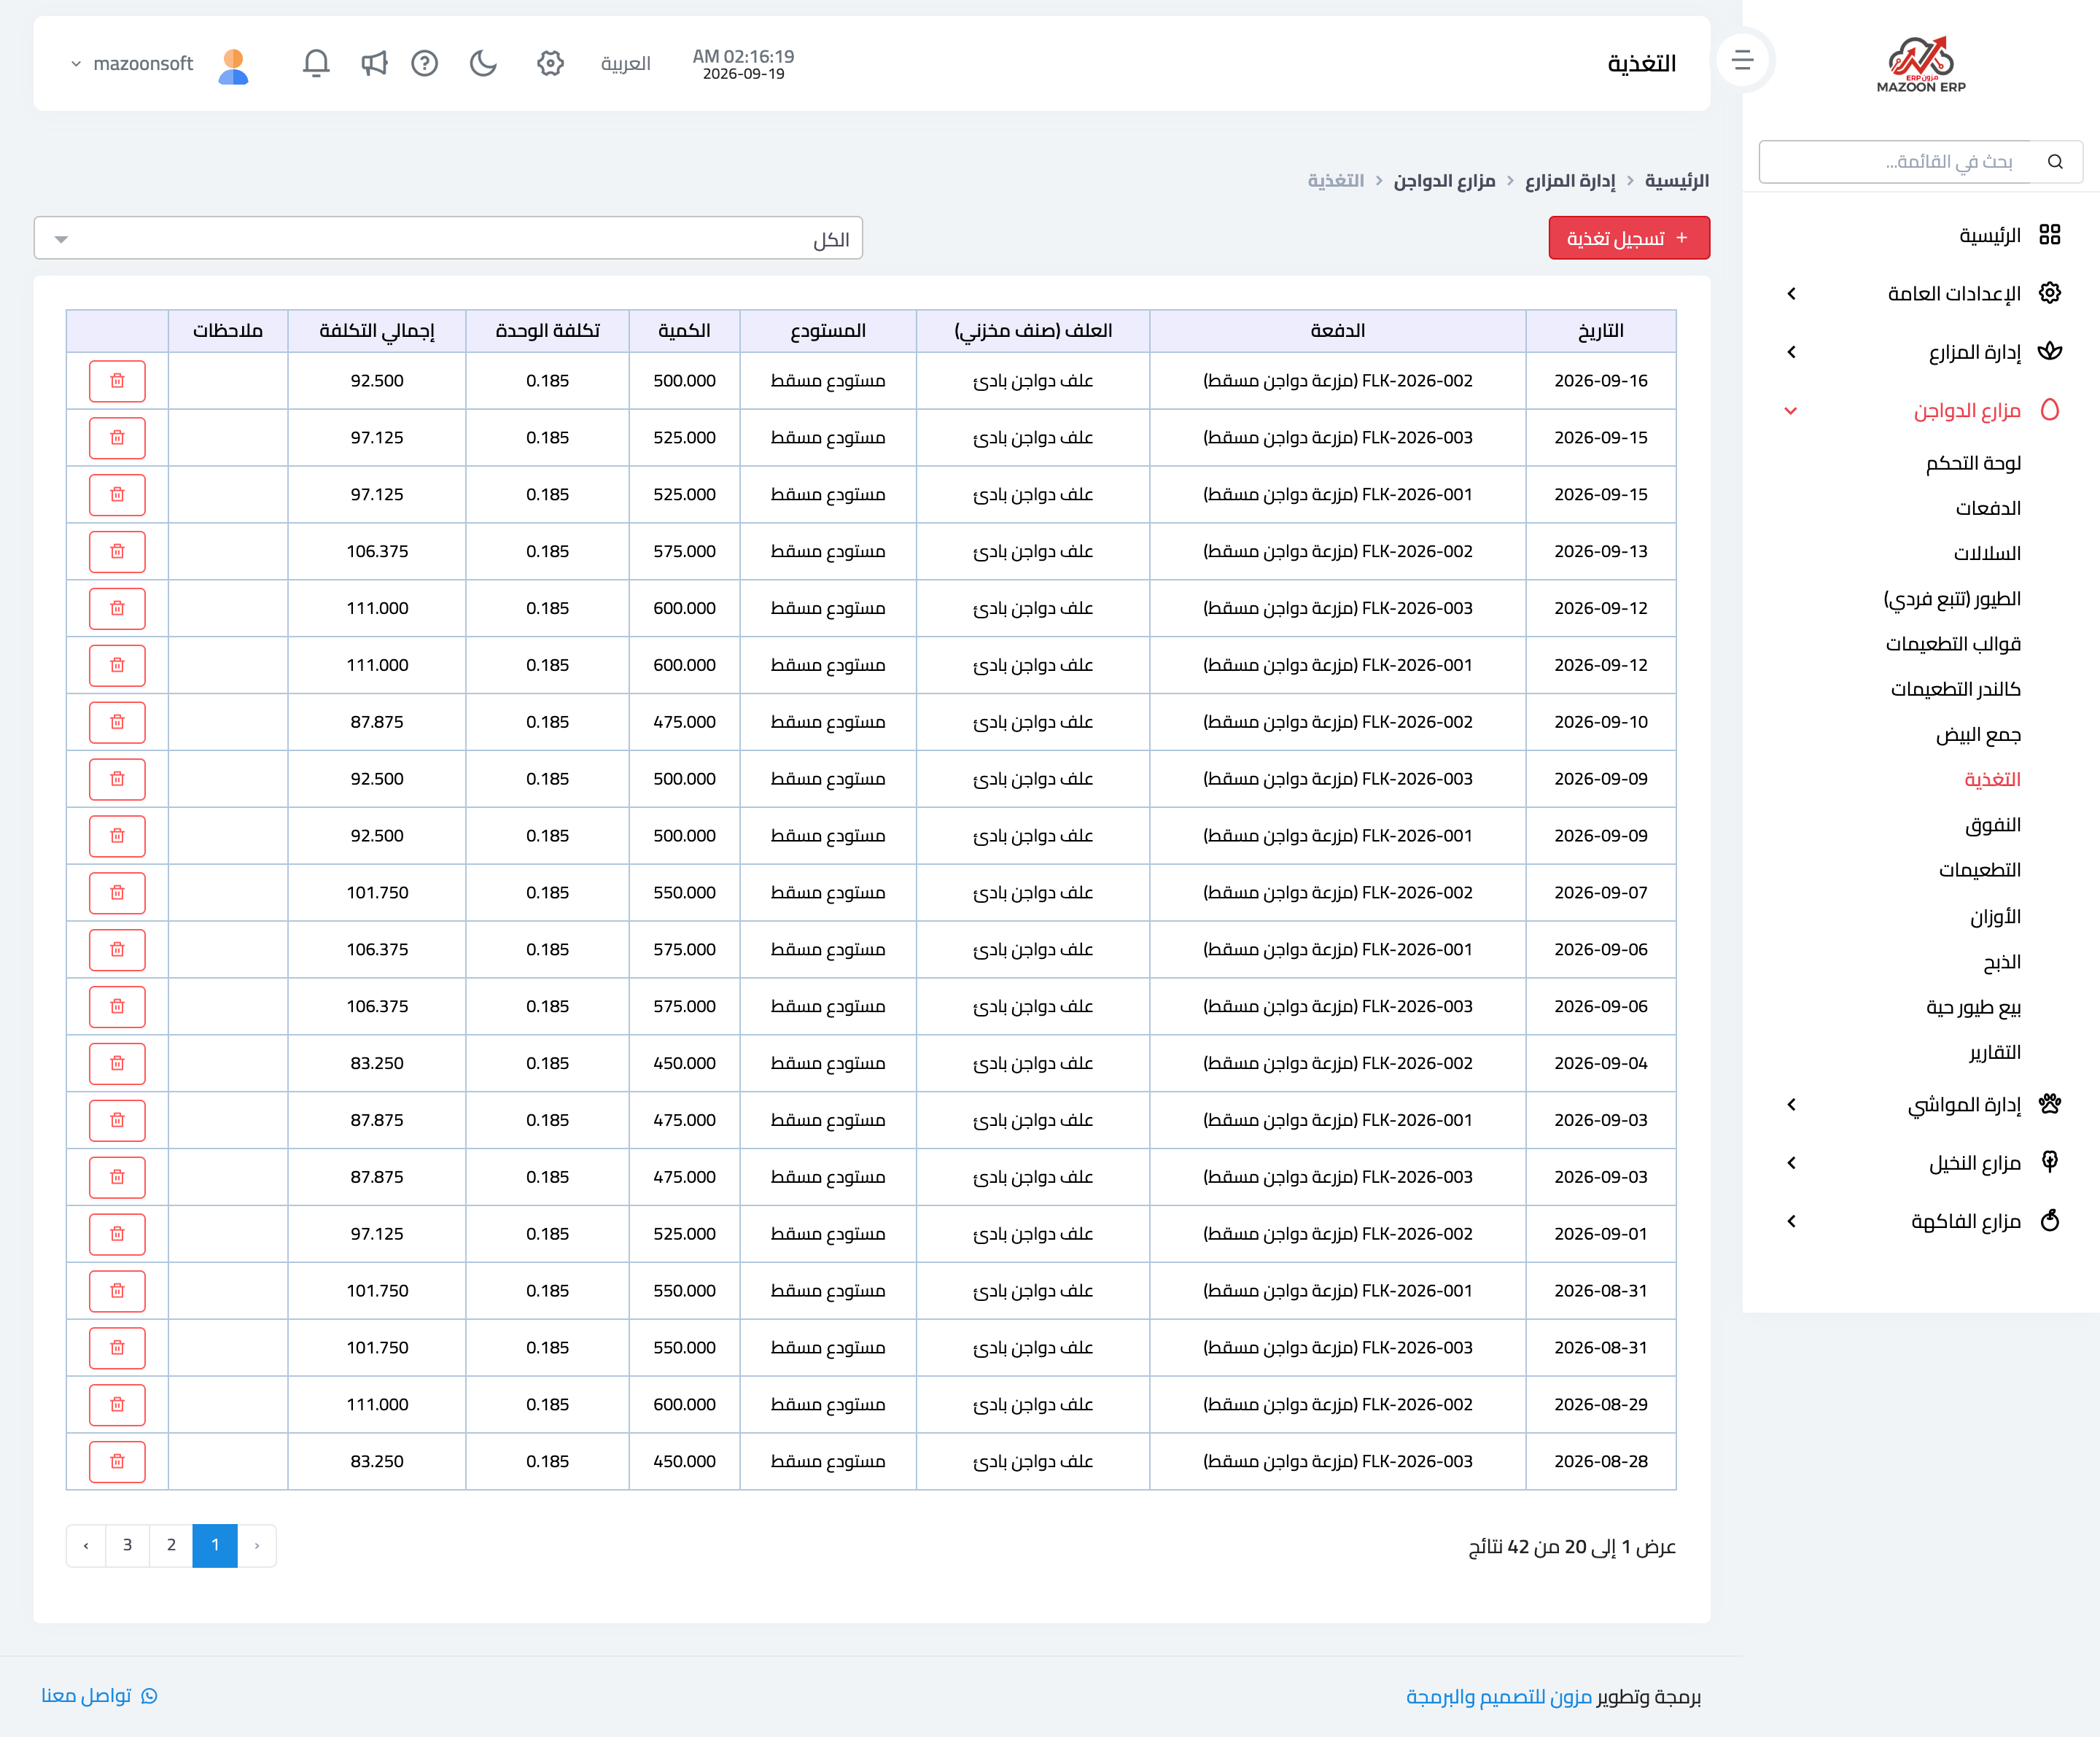Delete the FLK-2026-003 record dated 2026-09-15
The height and width of the screenshot is (1737, 2100).
click(117, 438)
